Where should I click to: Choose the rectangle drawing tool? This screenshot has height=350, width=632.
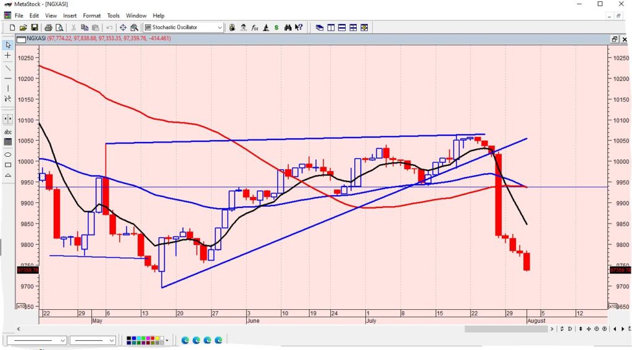(8, 165)
